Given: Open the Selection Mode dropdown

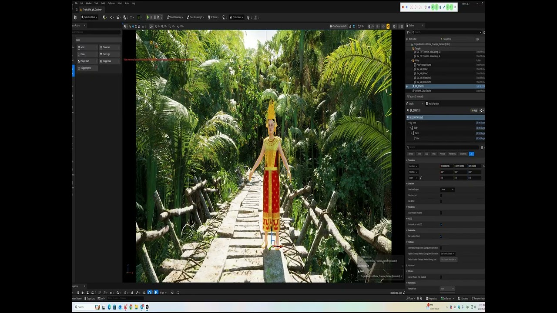Looking at the screenshot, I should [x=90, y=17].
